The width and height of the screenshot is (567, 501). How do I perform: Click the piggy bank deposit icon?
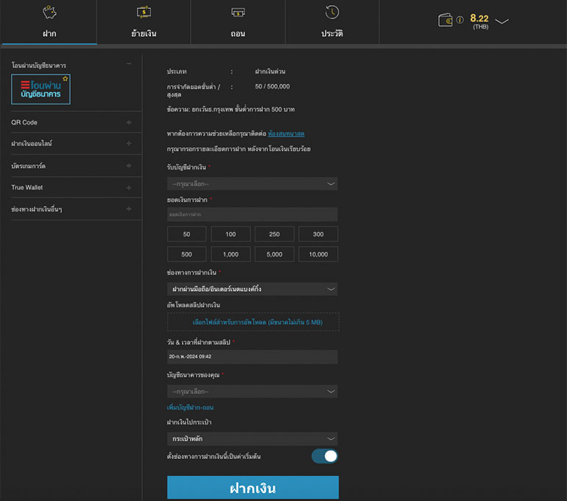pyautogui.click(x=49, y=13)
